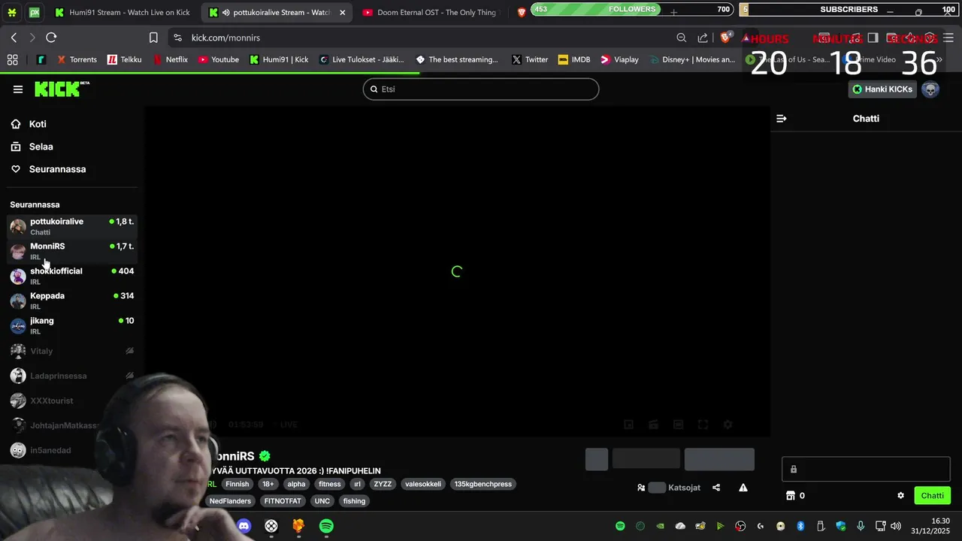Open the Netflix bookmark
Screen dimensions: 962x541
[171, 59]
